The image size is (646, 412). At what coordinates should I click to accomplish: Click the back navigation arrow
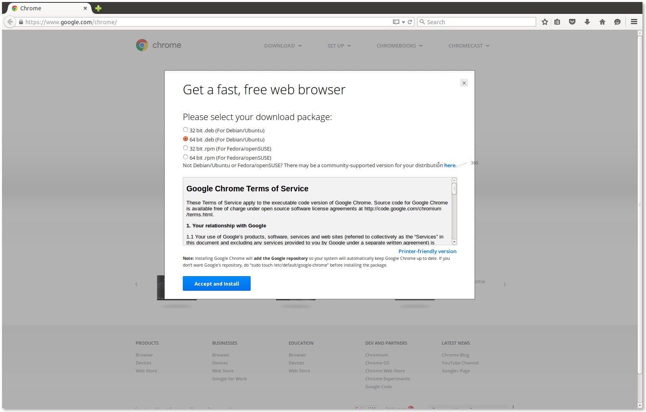tap(10, 22)
